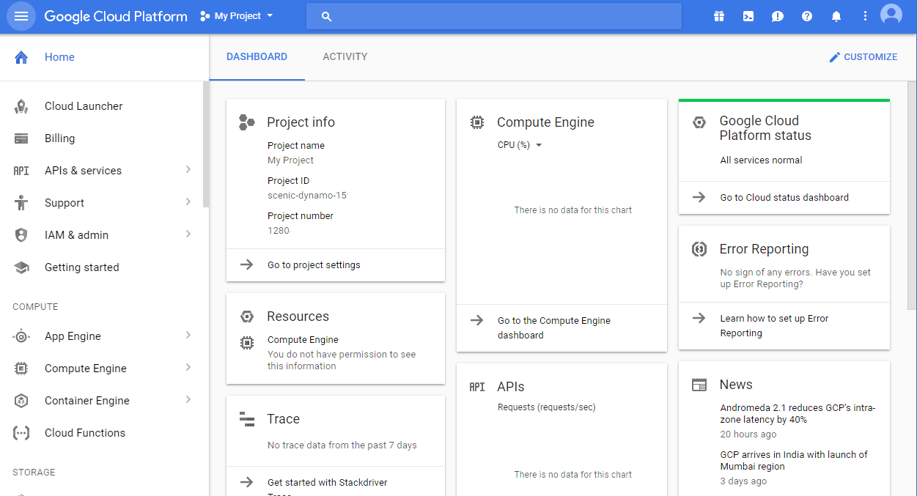The width and height of the screenshot is (917, 496).
Task: Open Billing from the sidebar
Action: point(59,138)
